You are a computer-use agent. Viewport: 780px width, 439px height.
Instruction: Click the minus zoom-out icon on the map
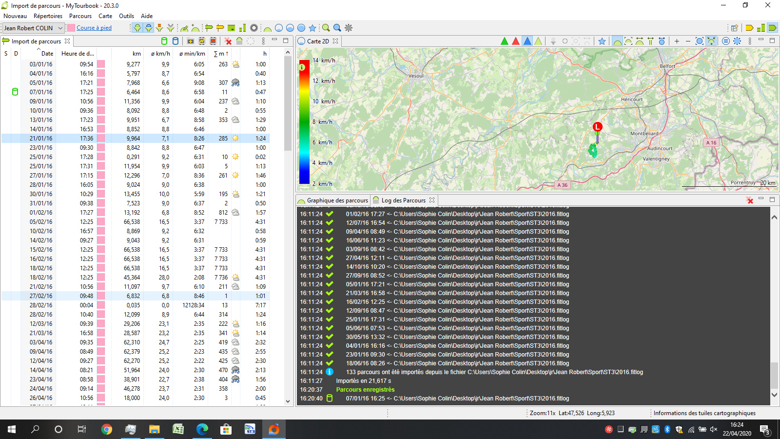688,41
